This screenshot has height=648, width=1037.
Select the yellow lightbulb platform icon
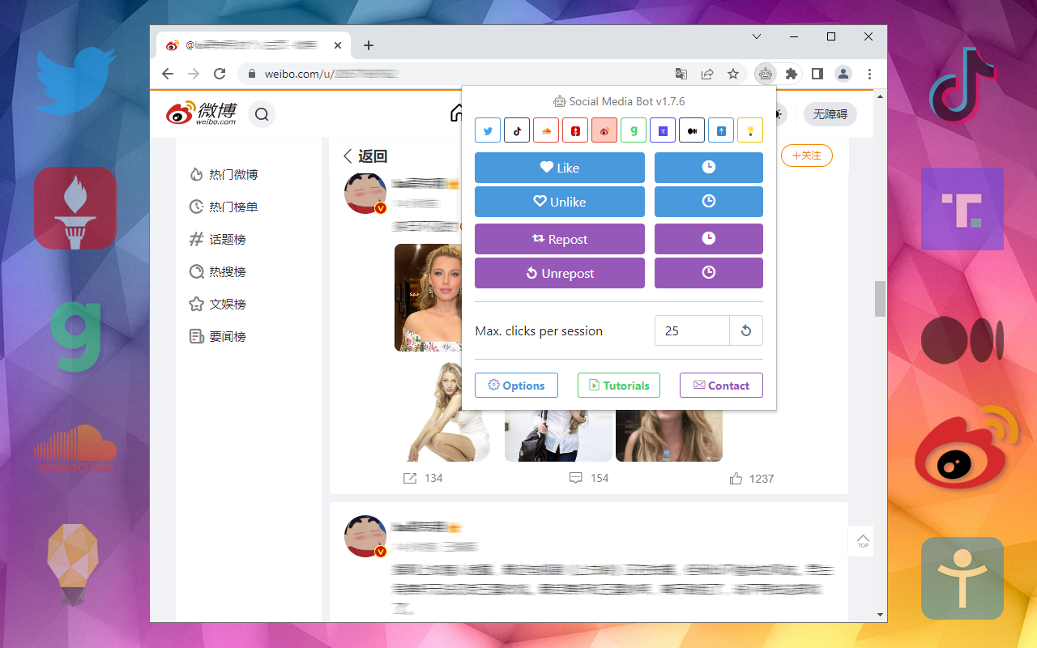[750, 130]
